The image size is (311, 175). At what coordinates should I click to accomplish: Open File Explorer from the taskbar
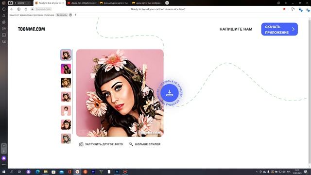click(45, 172)
